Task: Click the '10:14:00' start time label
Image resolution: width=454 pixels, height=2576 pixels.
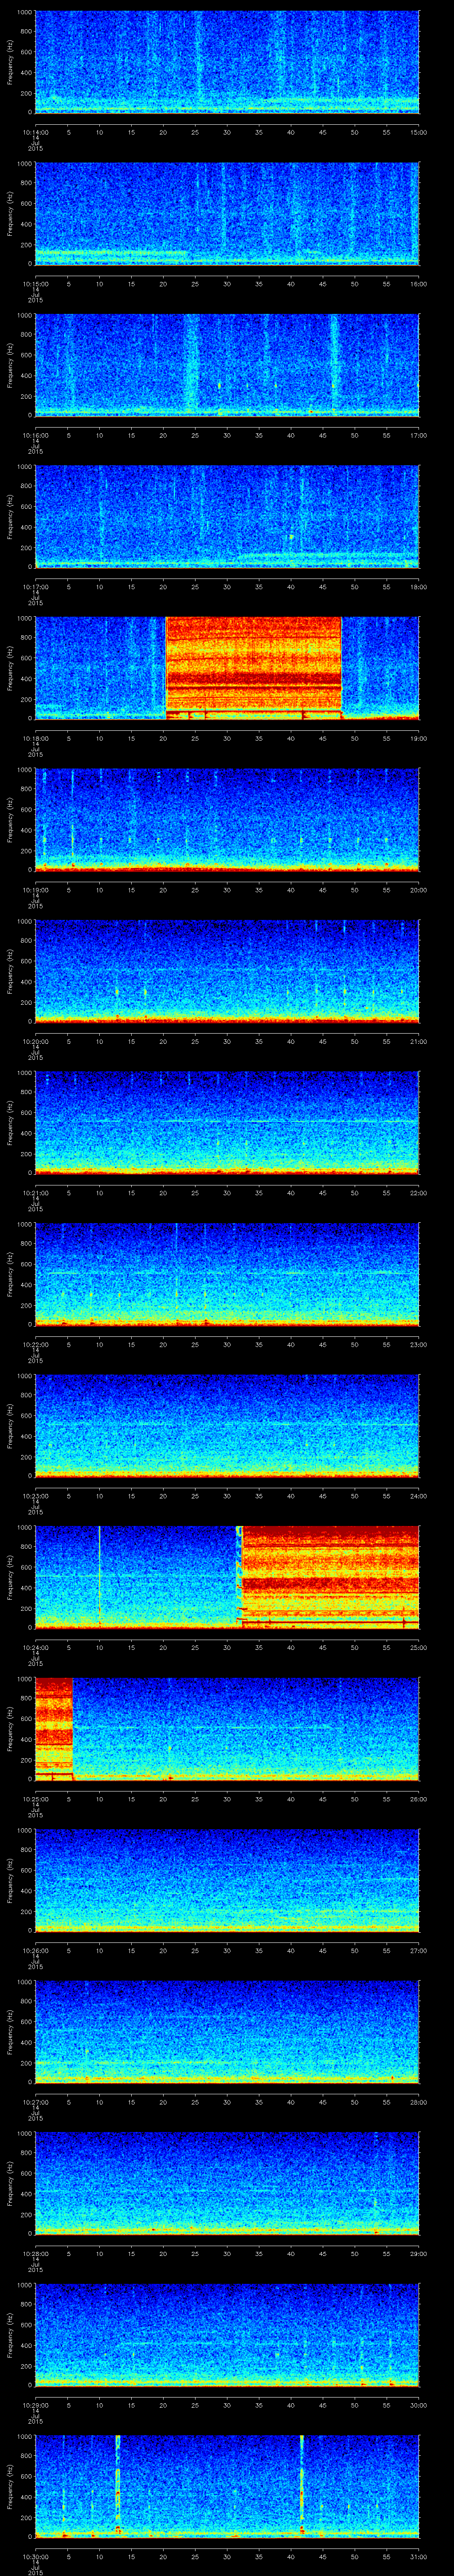Action: (35, 131)
